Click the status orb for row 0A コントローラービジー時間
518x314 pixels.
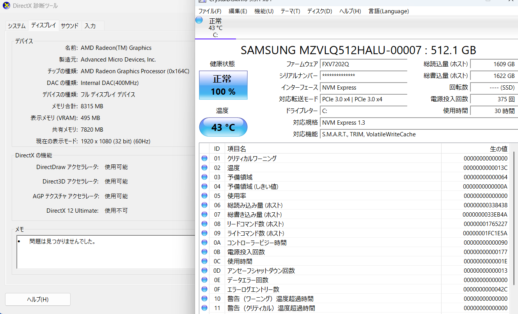(x=204, y=243)
